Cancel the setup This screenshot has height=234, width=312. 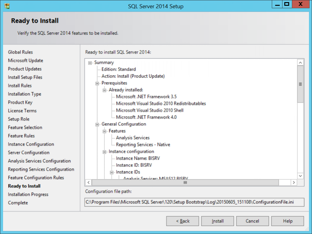[252, 221]
